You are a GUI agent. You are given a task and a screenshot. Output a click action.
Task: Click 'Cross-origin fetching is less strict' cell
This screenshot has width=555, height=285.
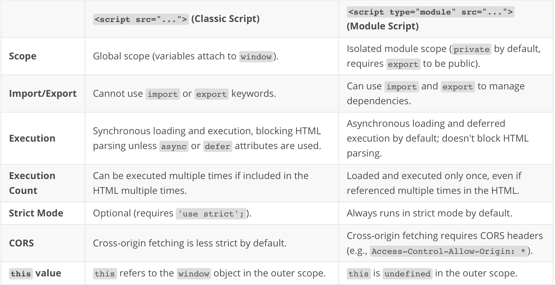click(190, 243)
